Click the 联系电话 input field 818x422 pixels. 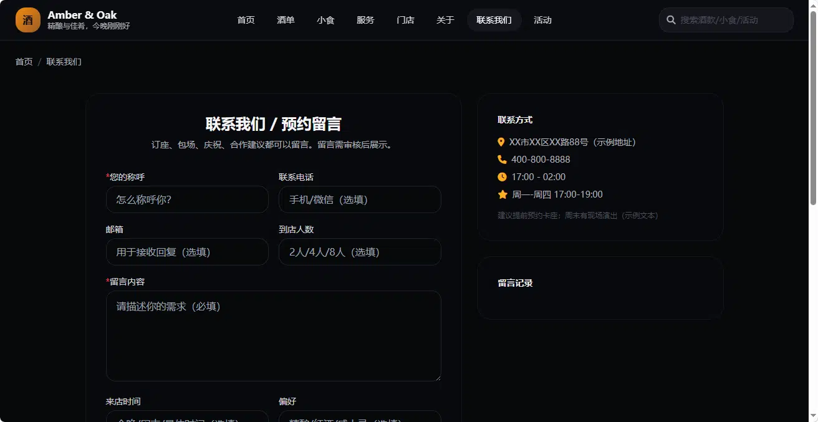360,199
